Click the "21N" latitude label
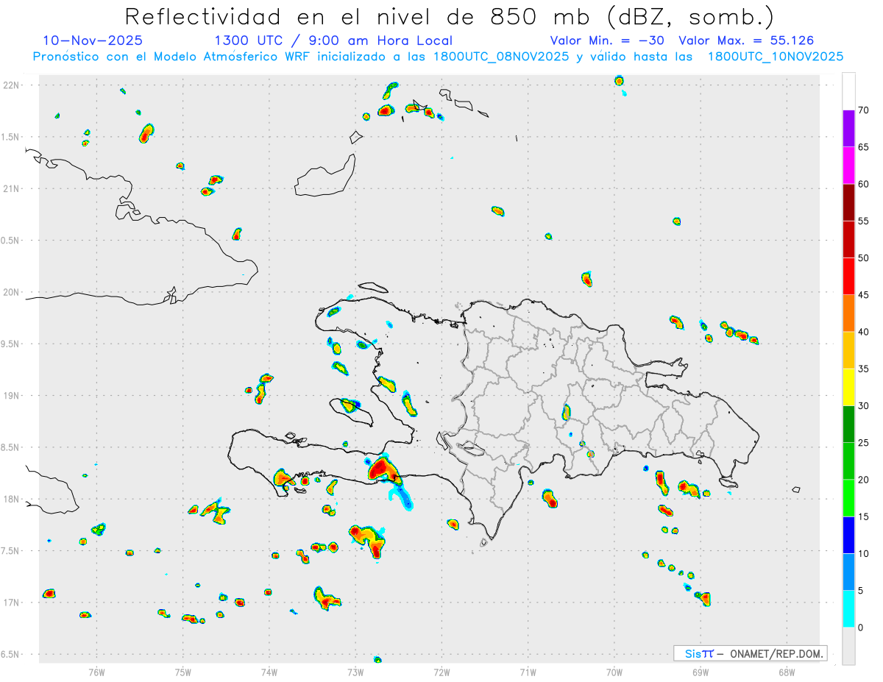This screenshot has height=682, width=883. (11, 189)
